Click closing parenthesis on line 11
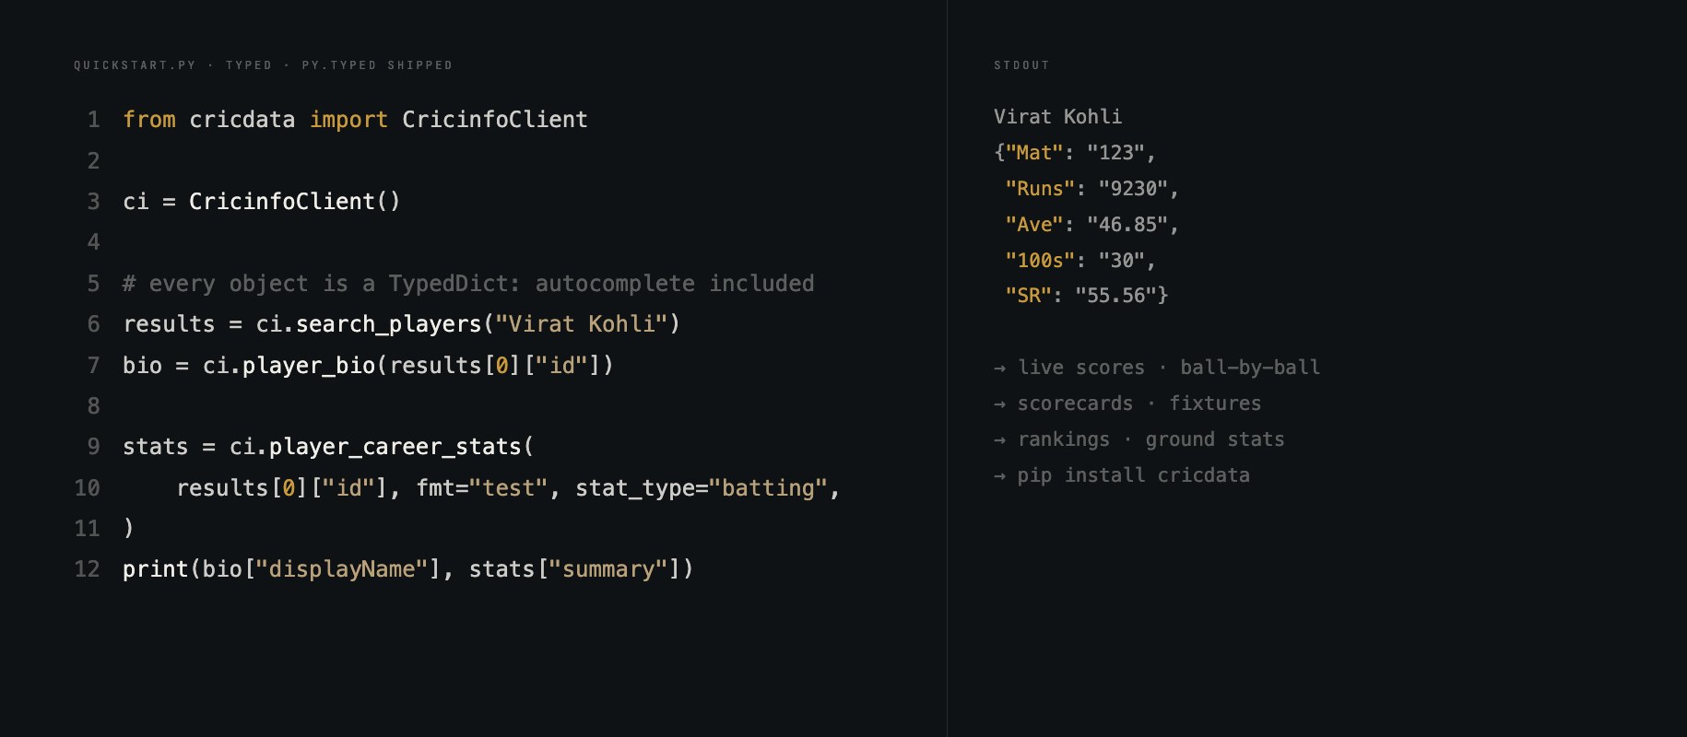 128,529
